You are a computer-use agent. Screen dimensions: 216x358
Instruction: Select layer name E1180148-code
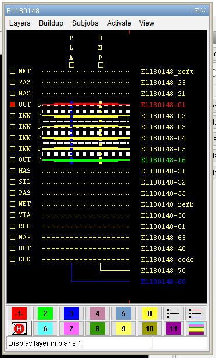[x=167, y=260]
